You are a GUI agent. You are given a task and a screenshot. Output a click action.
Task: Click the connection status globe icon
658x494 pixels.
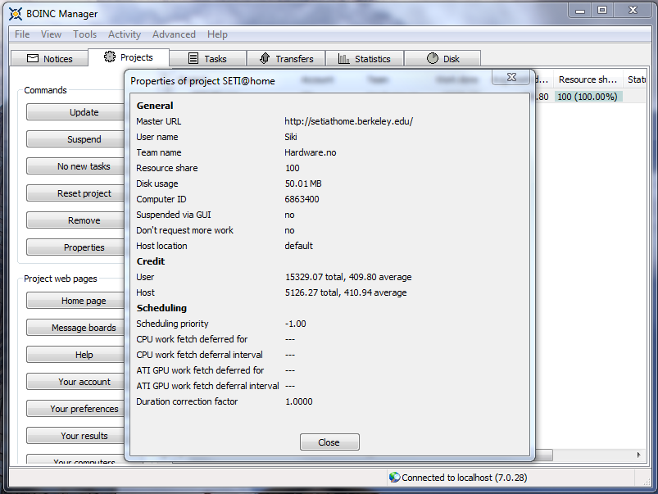[x=394, y=478]
